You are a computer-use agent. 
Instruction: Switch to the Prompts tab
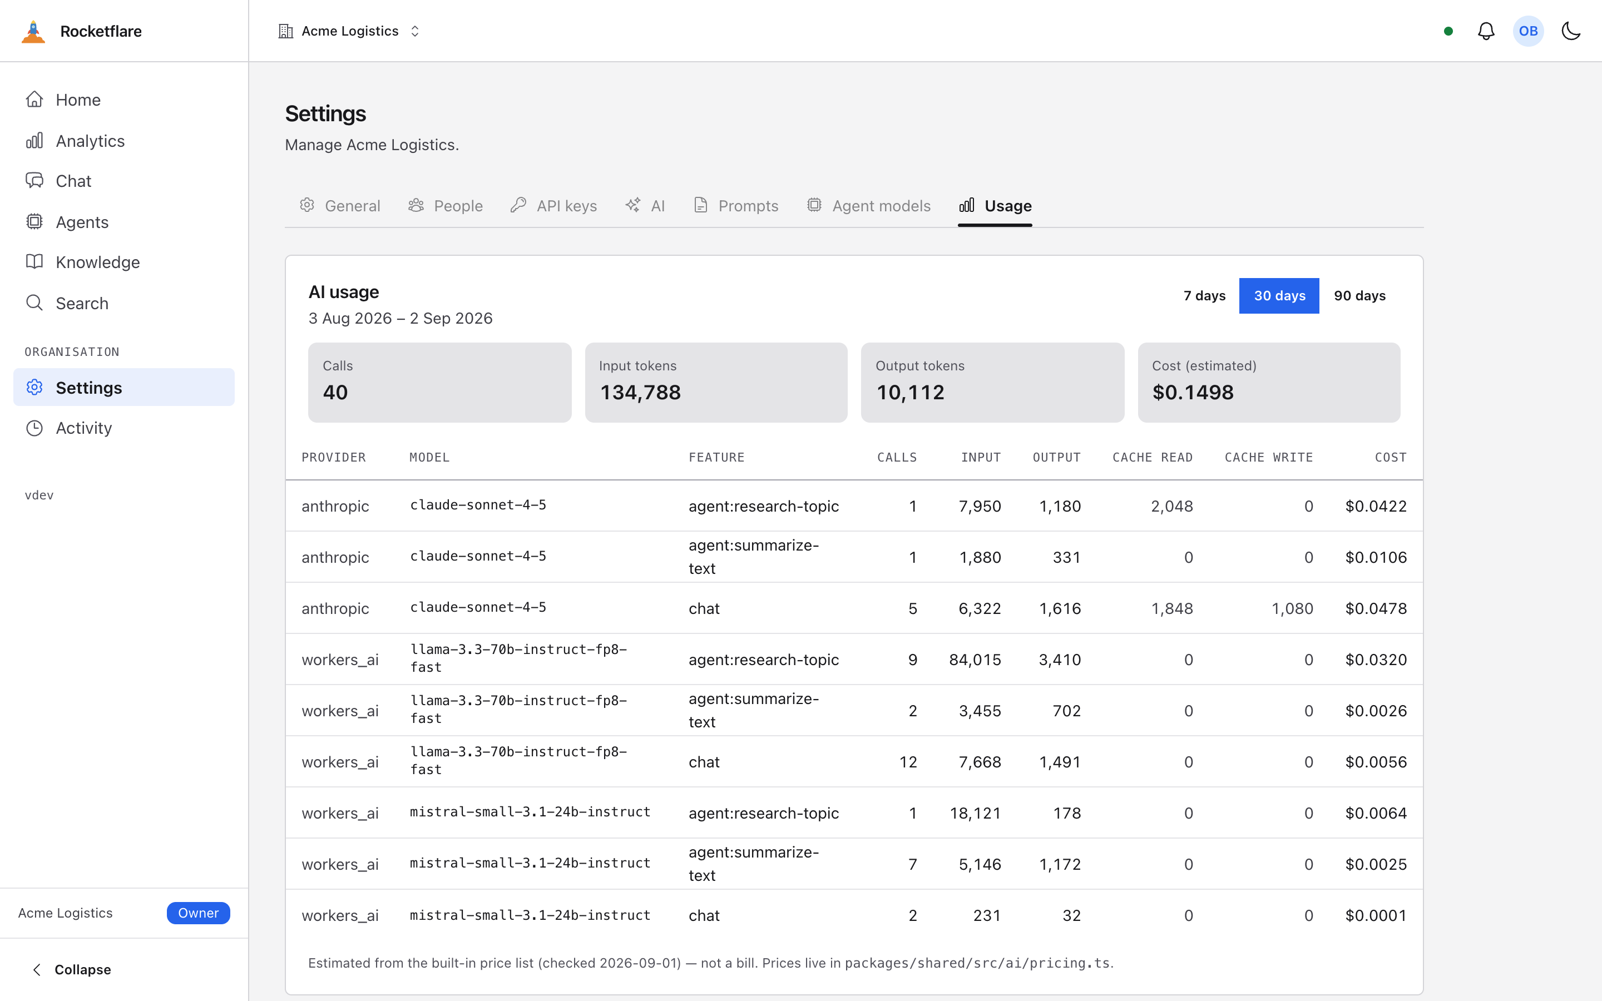pos(735,206)
